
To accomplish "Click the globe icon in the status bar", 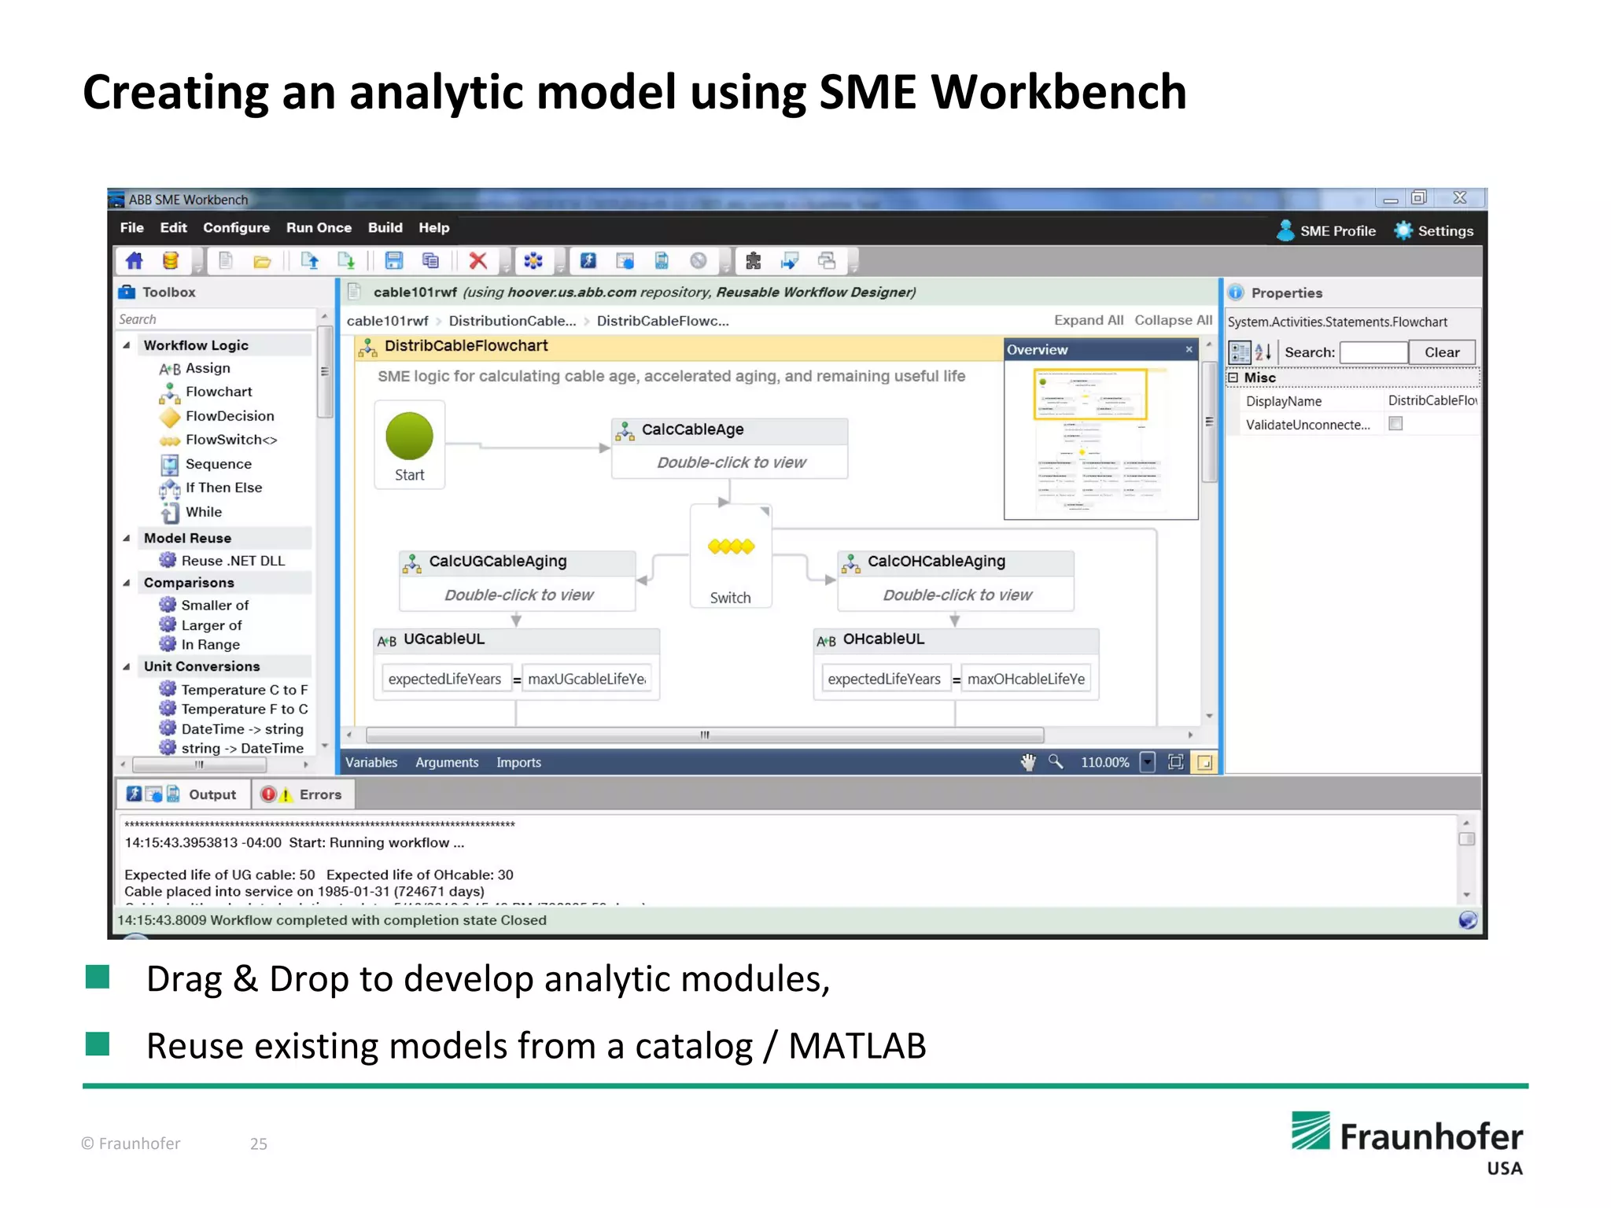I will pyautogui.click(x=1468, y=920).
